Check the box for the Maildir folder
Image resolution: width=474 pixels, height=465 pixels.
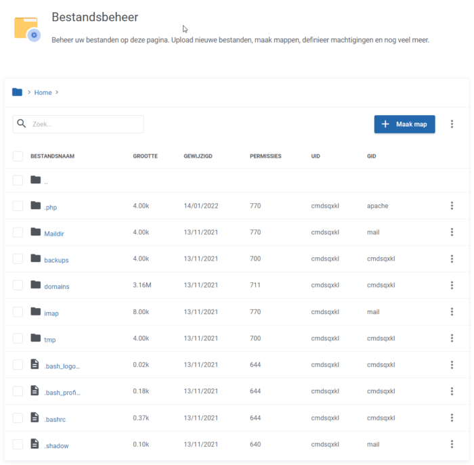[x=18, y=232]
